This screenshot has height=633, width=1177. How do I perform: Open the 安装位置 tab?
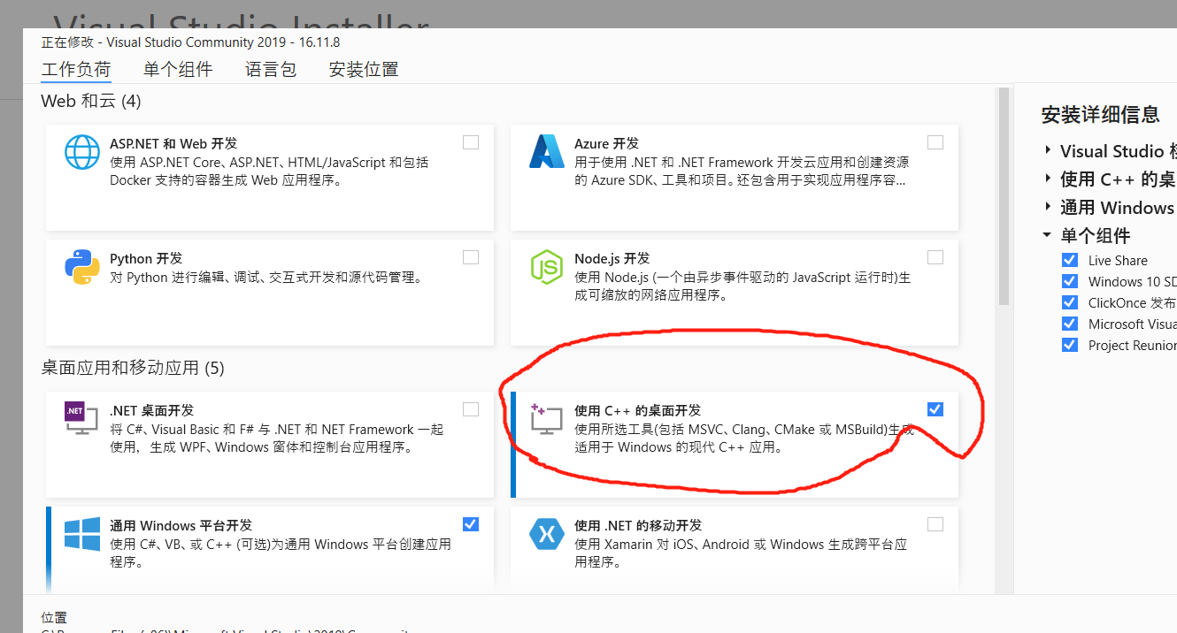[363, 69]
